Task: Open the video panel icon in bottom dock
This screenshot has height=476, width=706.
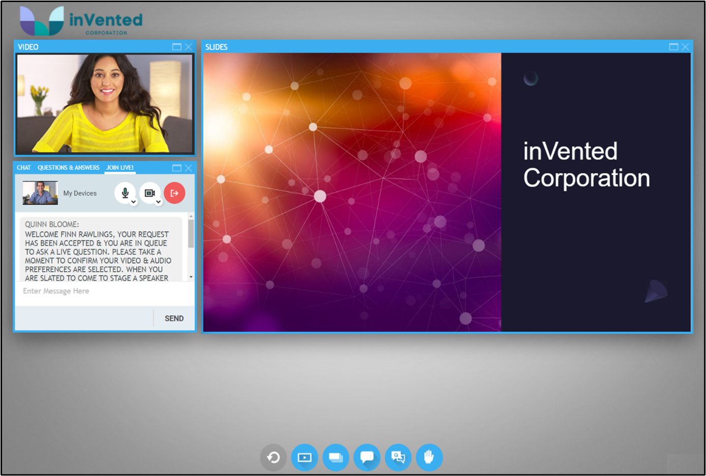Action: [x=305, y=458]
